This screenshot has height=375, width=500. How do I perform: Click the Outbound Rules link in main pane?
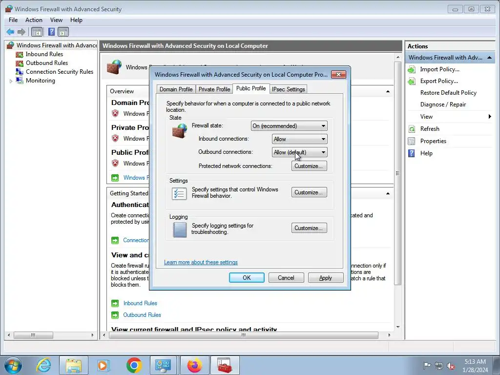[x=142, y=315]
